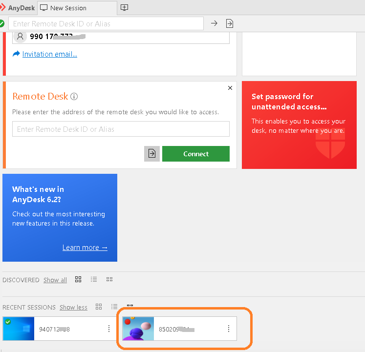Image resolution: width=365 pixels, height=352 pixels.
Task: Open options menu for session 850209
Action: click(x=229, y=329)
